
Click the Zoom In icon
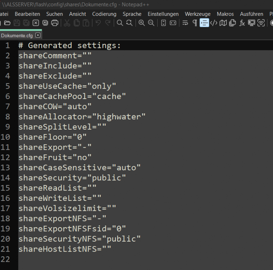(x=142, y=23)
